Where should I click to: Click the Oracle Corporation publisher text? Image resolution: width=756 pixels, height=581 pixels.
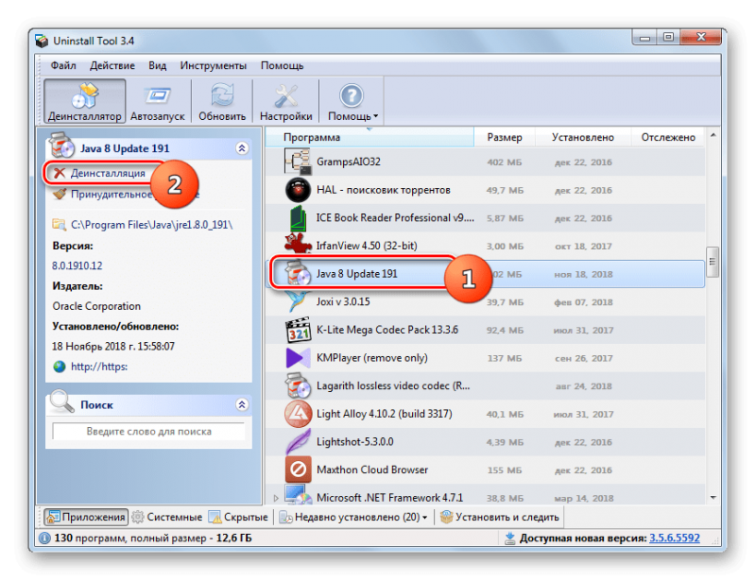[x=96, y=306]
